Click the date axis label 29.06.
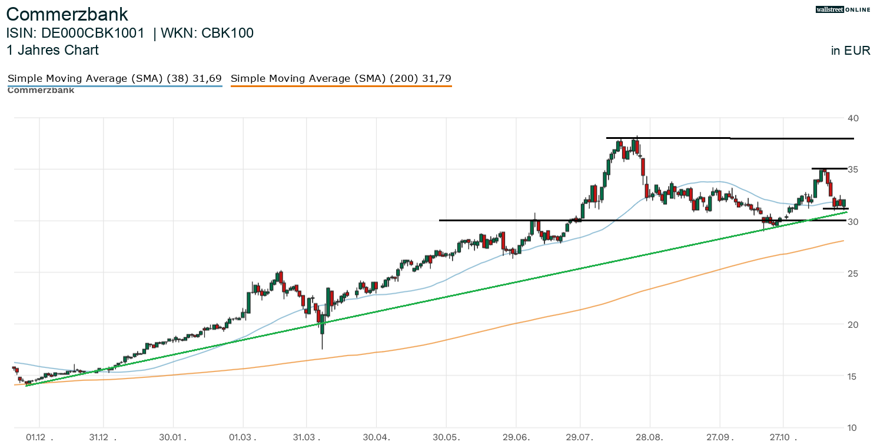The height and width of the screenshot is (442, 877). click(516, 437)
